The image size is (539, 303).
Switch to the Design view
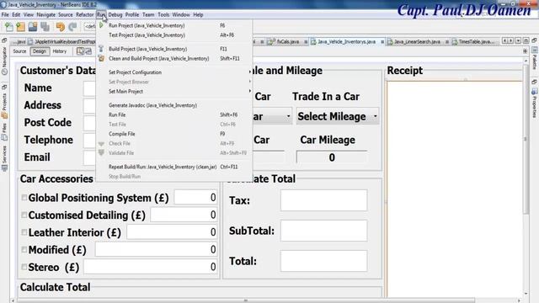pyautogui.click(x=40, y=51)
